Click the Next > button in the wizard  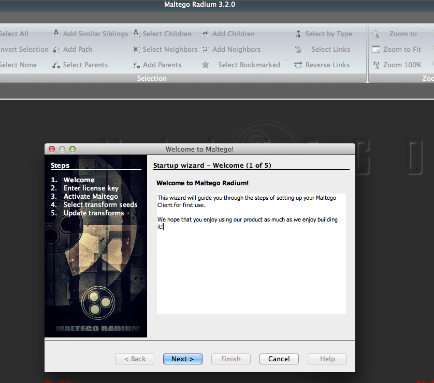coord(183,359)
